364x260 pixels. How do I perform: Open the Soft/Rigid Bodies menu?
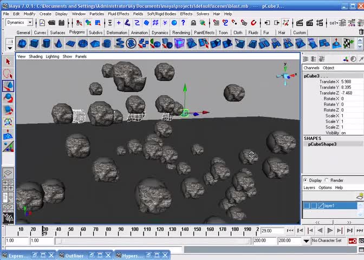(x=161, y=14)
